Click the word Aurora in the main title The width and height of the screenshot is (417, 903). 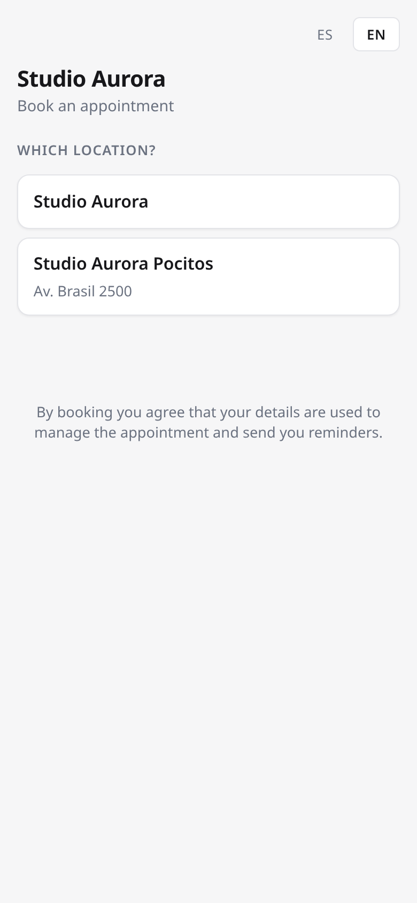(128, 79)
